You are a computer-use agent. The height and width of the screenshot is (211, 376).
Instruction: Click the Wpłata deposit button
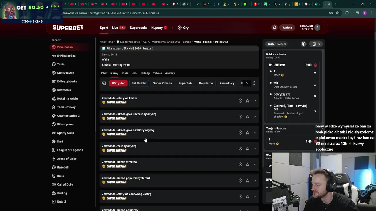pyautogui.click(x=287, y=28)
